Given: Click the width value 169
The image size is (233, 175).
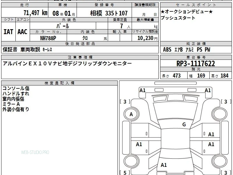Looking at the screenshot, I should click(x=201, y=76).
